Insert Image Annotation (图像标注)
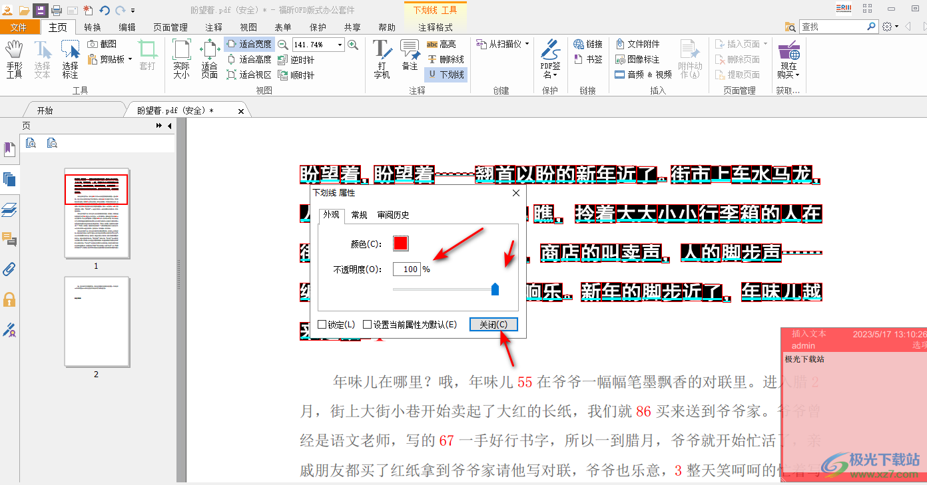This screenshot has width=927, height=485. (x=637, y=59)
